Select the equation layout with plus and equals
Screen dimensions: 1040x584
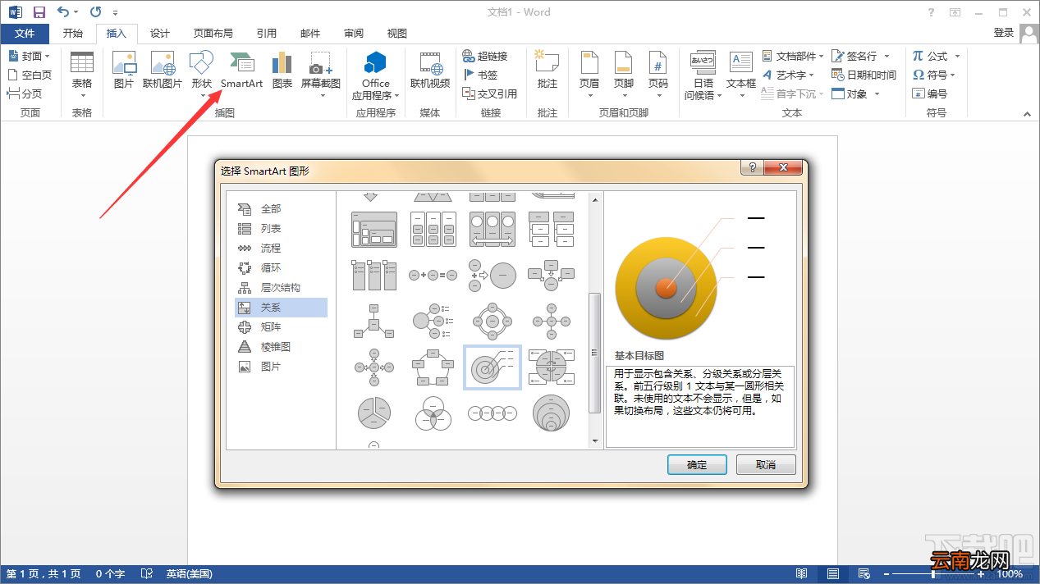click(x=433, y=276)
